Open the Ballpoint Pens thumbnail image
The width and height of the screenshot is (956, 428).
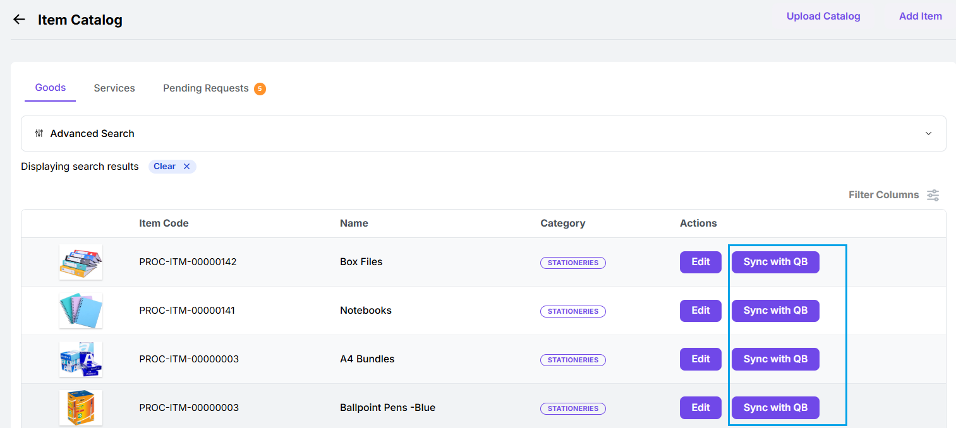coord(81,408)
